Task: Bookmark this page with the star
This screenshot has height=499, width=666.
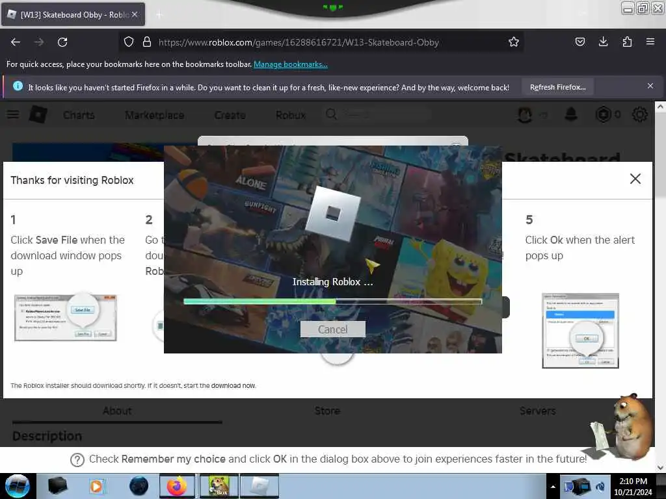Action: coord(514,42)
